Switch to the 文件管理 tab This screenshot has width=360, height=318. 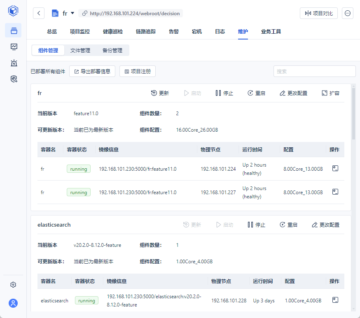80,51
